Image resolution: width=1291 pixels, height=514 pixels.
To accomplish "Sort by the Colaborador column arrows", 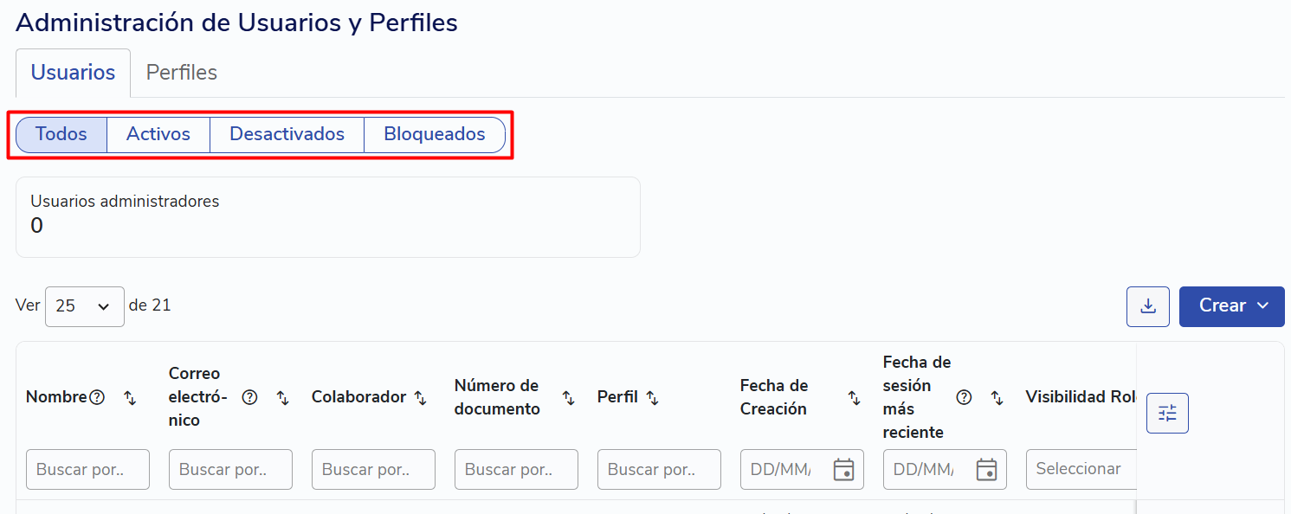I will click(420, 397).
